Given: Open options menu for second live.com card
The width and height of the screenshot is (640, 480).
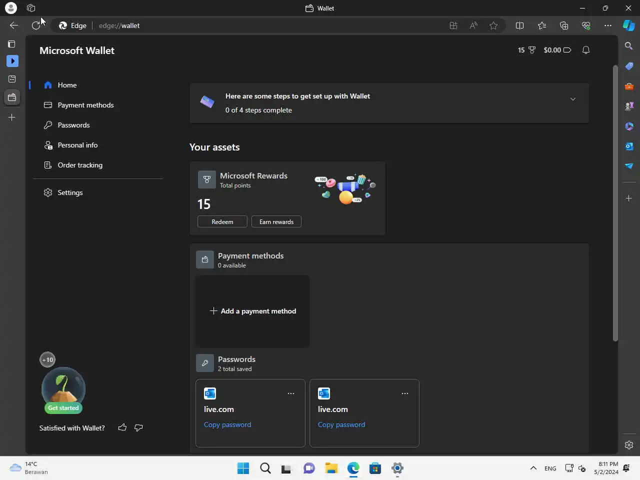Looking at the screenshot, I should click(x=405, y=393).
